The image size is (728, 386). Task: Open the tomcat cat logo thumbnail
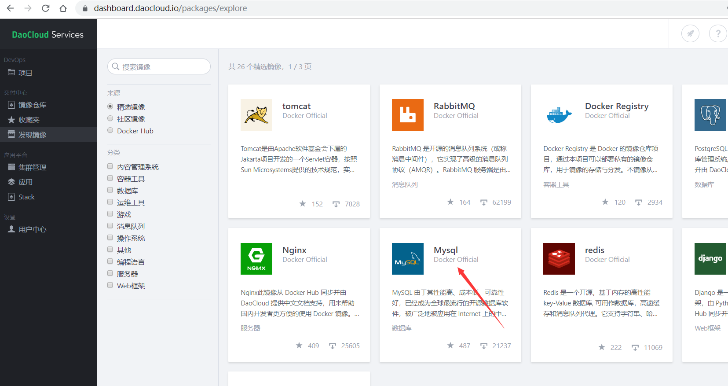pyautogui.click(x=256, y=115)
